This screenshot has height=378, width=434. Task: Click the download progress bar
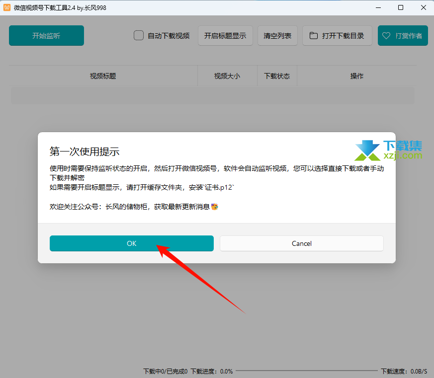click(307, 371)
